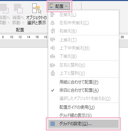Click the 上揃え(T) align top icon
Image resolution: width=128 pixels, height=136 pixels.
tap(53, 40)
